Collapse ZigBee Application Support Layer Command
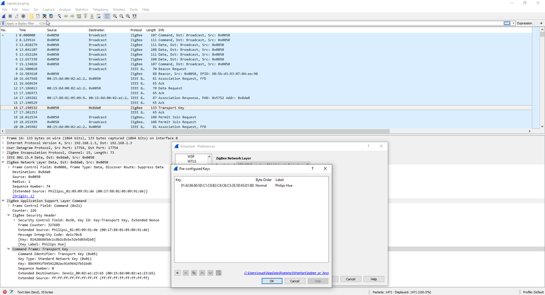This screenshot has height=295, width=545. click(3, 201)
